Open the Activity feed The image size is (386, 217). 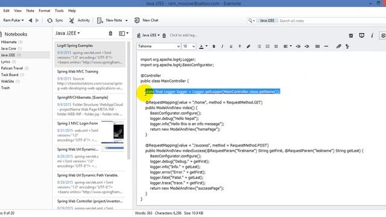pyautogui.click(x=79, y=20)
